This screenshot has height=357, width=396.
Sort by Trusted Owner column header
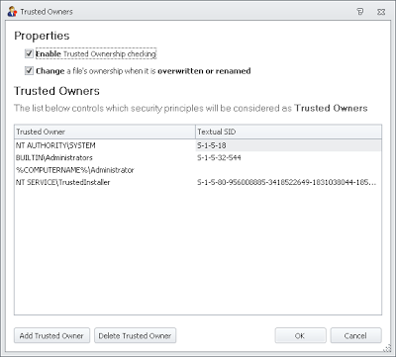click(x=105, y=132)
